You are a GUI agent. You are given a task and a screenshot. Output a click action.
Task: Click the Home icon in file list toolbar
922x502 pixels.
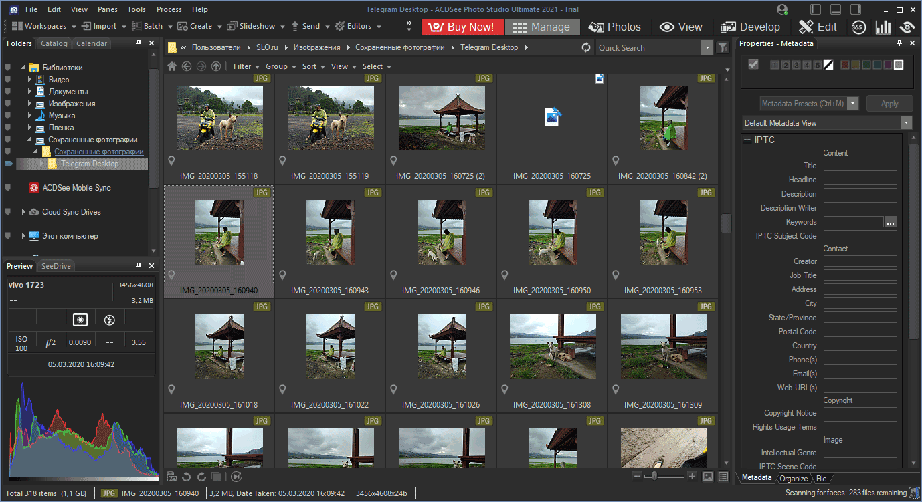(x=172, y=66)
